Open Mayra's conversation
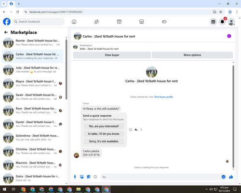The width and height of the screenshot is (241, 193). tap(32, 83)
